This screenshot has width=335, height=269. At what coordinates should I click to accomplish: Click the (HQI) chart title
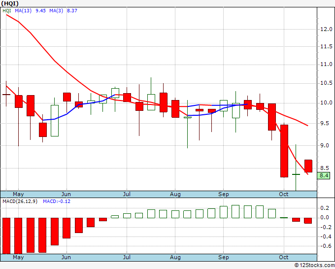click(x=10, y=3)
